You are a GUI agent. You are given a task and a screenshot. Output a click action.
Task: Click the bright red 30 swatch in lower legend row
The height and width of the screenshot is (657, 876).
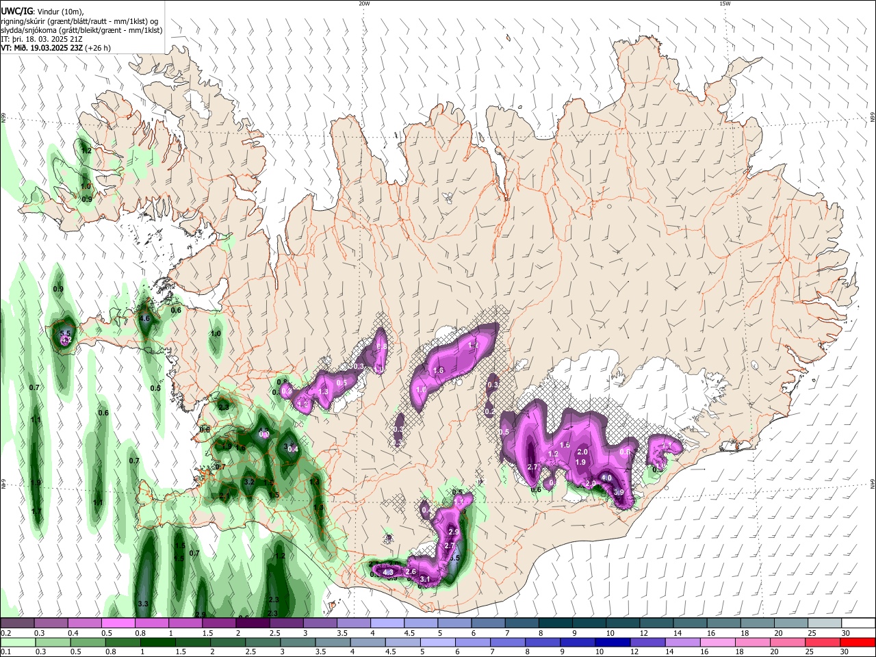click(x=858, y=642)
